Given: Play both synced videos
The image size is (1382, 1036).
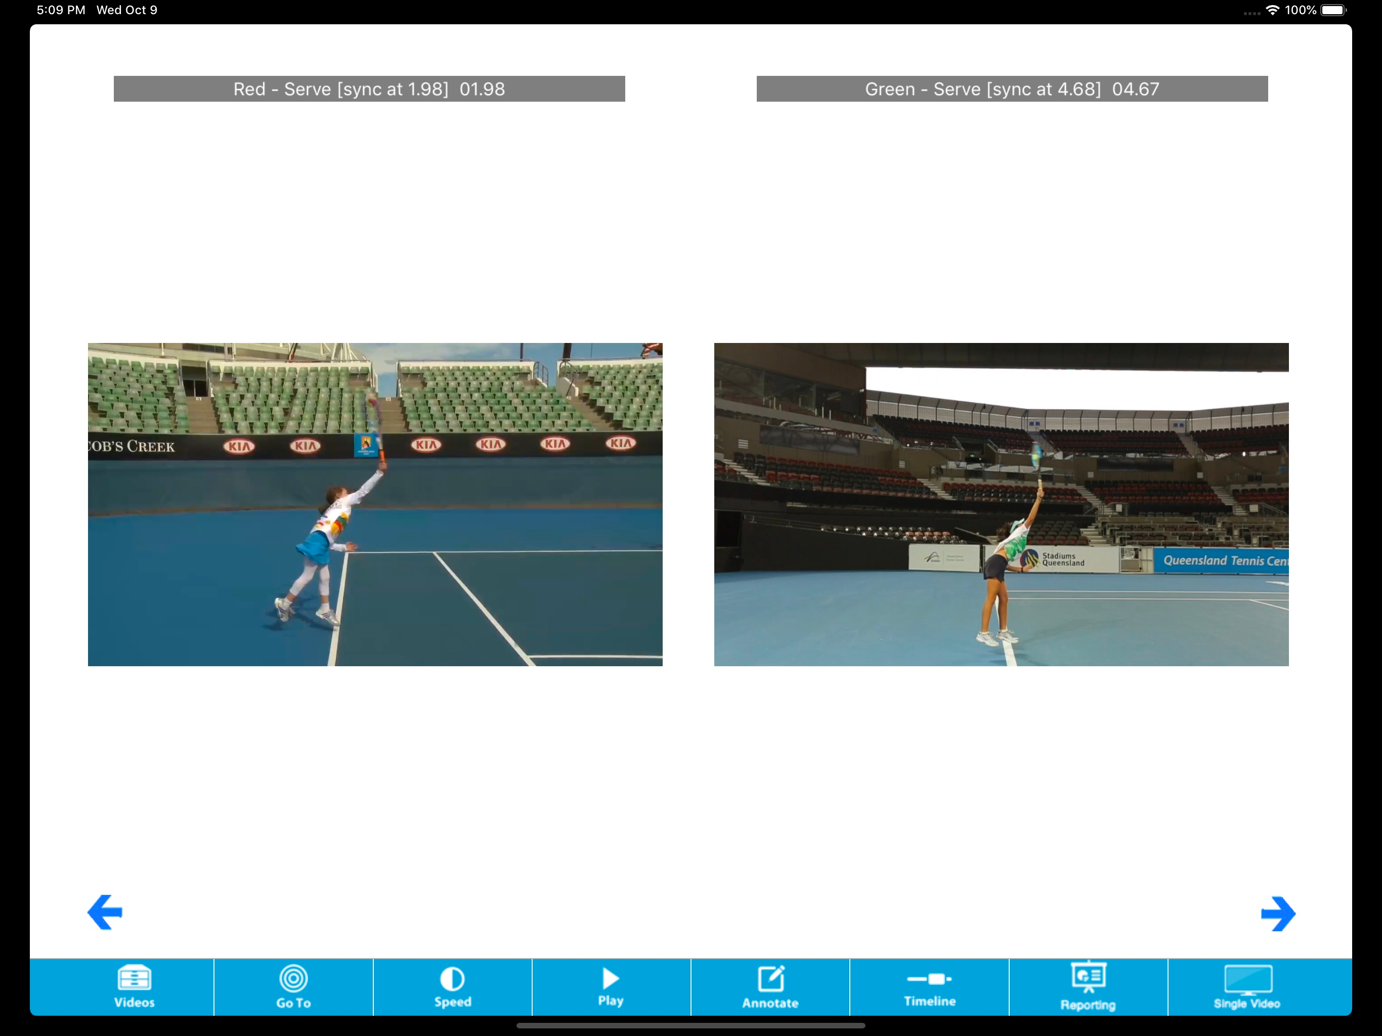Looking at the screenshot, I should click(611, 986).
